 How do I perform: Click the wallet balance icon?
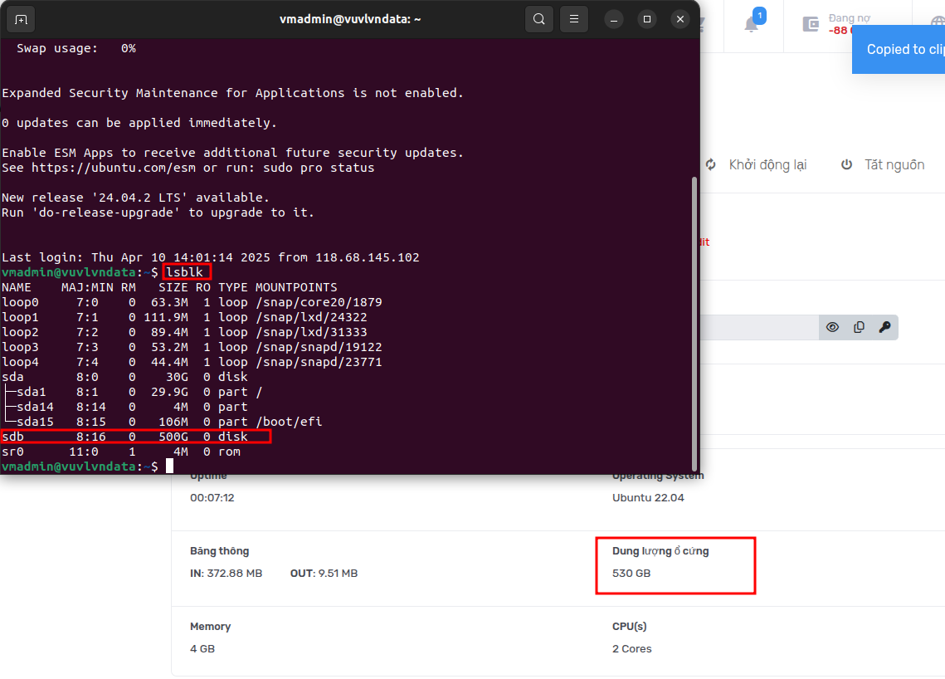click(811, 24)
